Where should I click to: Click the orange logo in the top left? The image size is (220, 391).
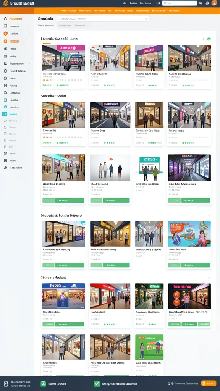click(6, 3)
